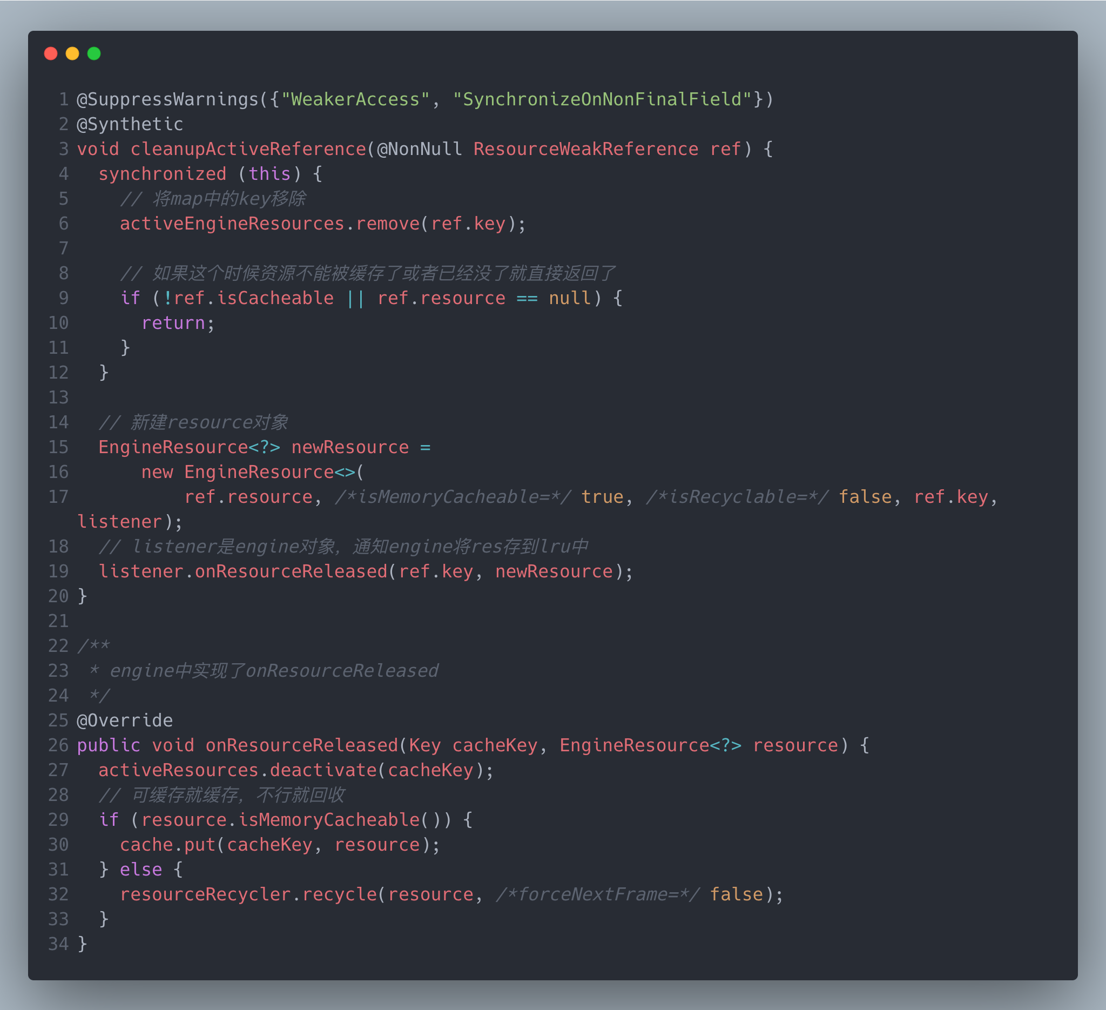This screenshot has width=1106, height=1010.
Task: Click line number 34 in the gutter
Action: 58,944
